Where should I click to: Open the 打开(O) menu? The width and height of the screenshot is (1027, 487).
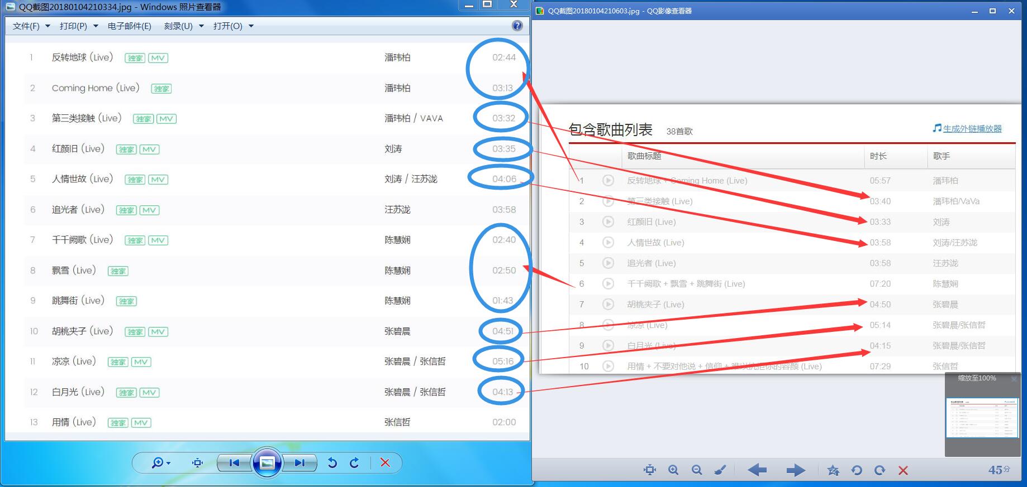(x=234, y=26)
